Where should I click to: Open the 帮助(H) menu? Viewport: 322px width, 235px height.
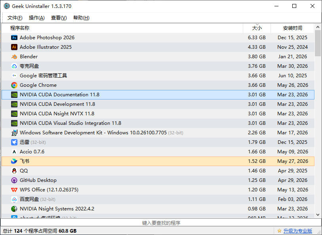click(81, 18)
